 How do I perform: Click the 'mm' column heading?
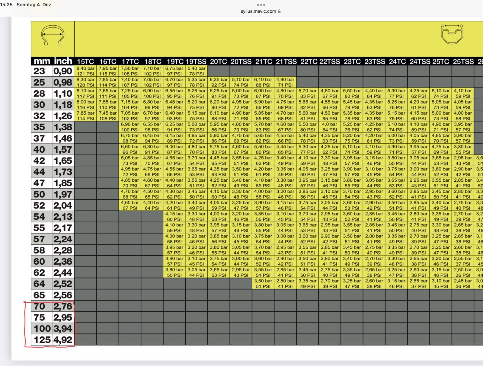[x=42, y=61]
